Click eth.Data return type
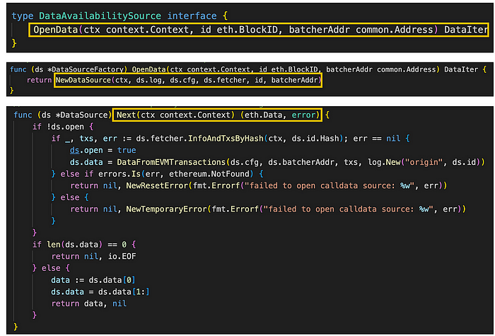495x336 pixels. tap(263, 115)
